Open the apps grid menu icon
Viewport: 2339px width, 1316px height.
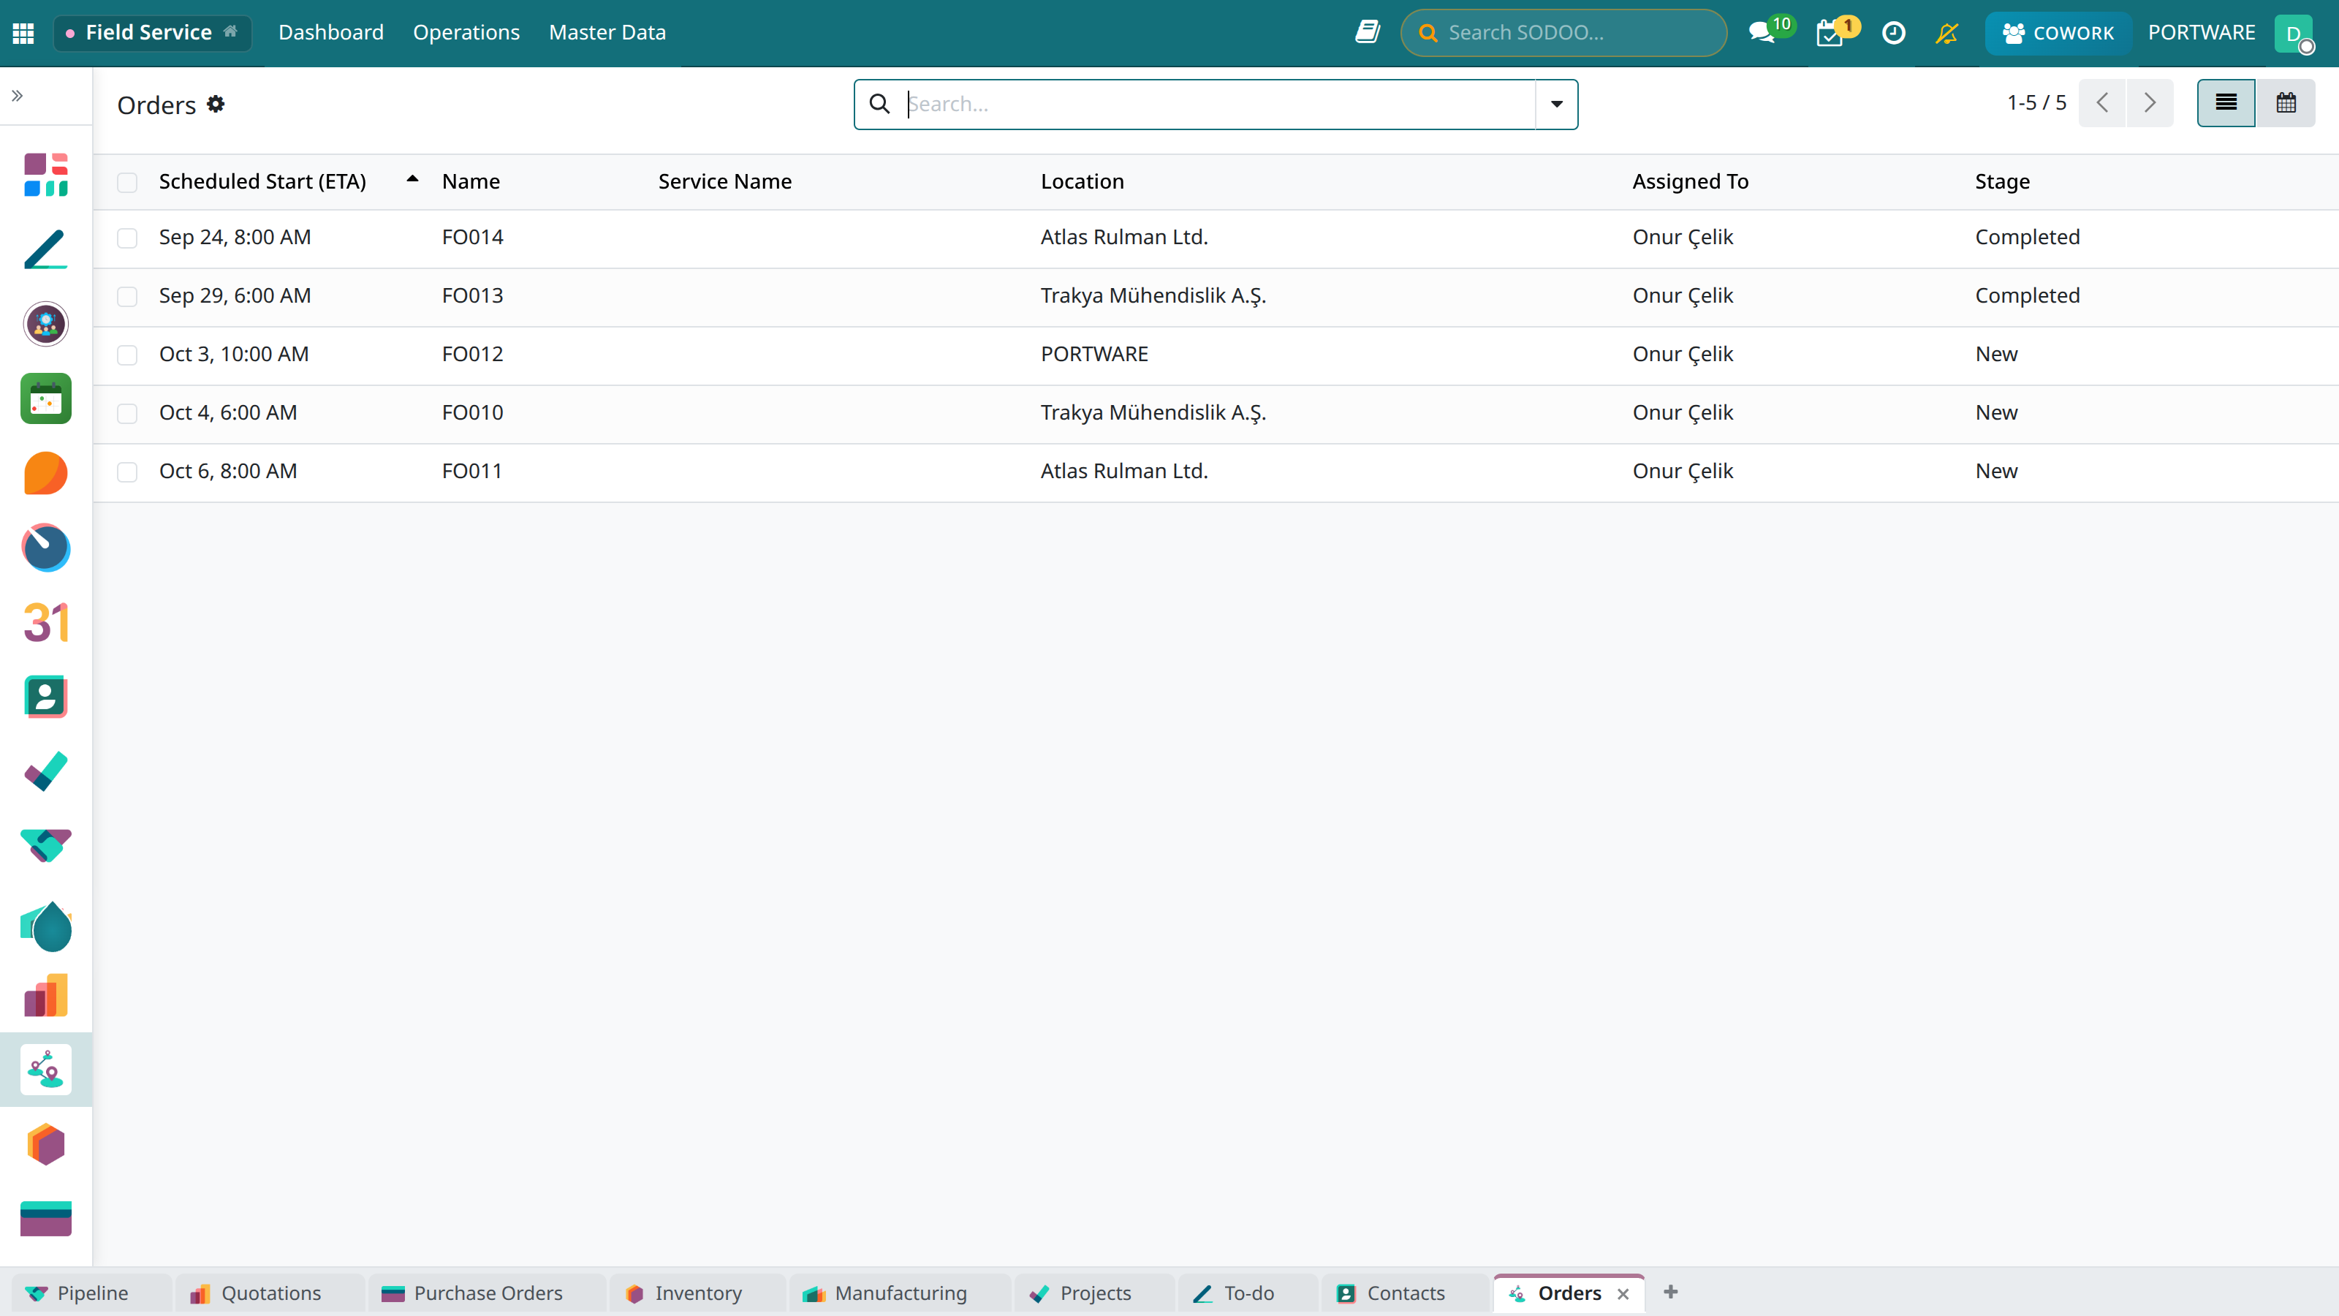tap(23, 33)
